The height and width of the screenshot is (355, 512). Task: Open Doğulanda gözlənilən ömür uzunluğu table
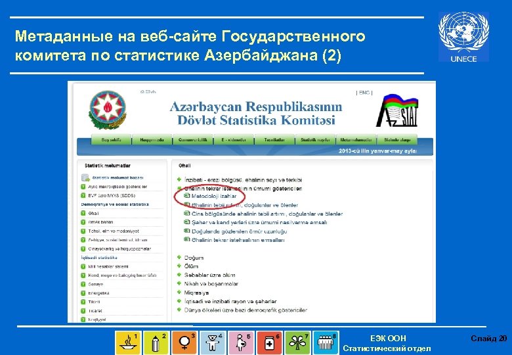pos(240,231)
